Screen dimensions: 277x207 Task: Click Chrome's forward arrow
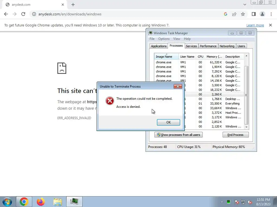coord(15,14)
